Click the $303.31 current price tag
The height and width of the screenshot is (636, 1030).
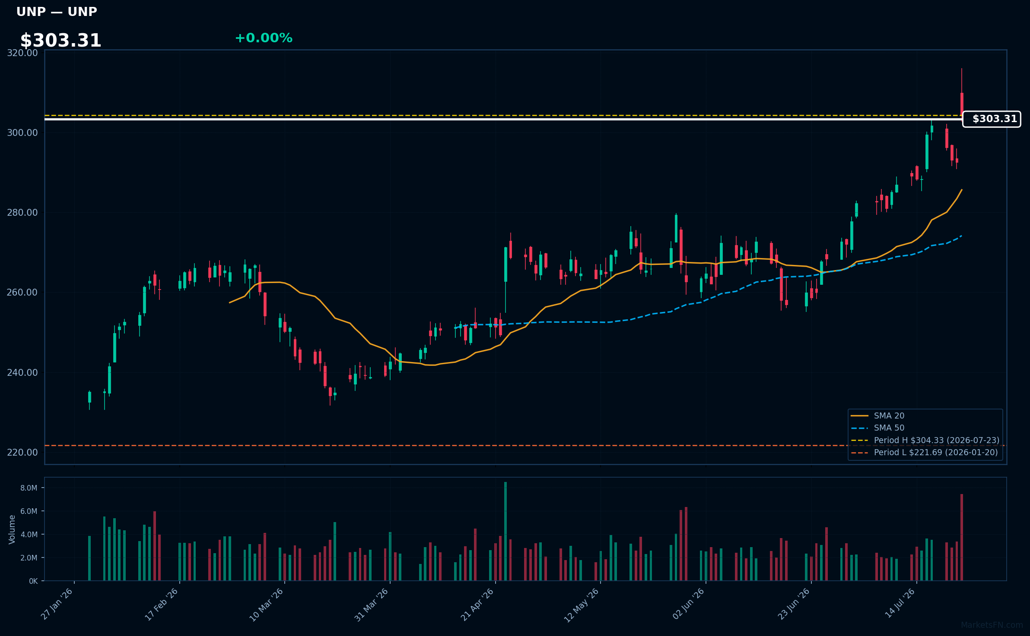tap(992, 119)
